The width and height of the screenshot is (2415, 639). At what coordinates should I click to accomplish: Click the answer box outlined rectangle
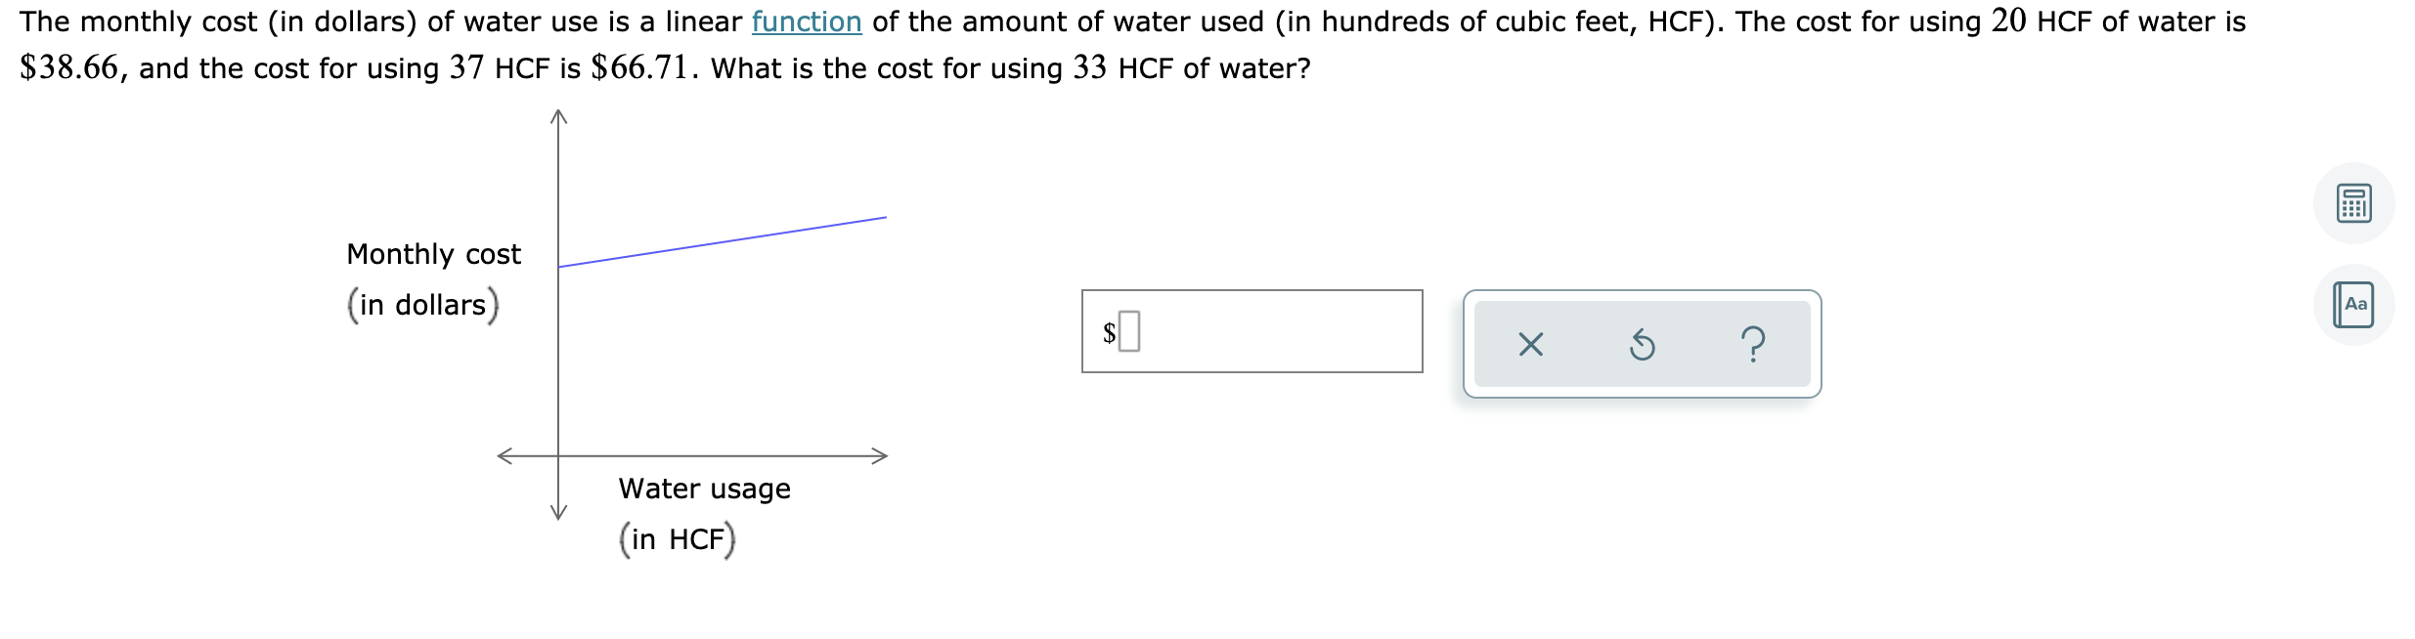click(1251, 332)
